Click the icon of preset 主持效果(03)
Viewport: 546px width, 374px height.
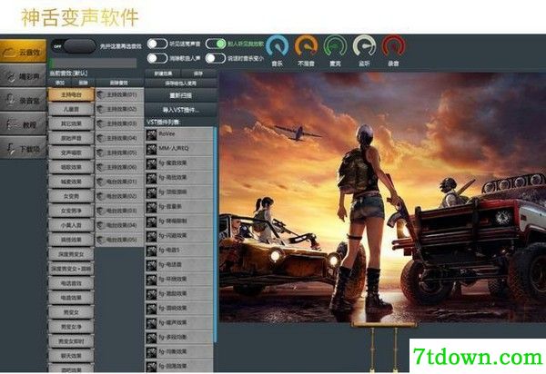click(x=101, y=123)
